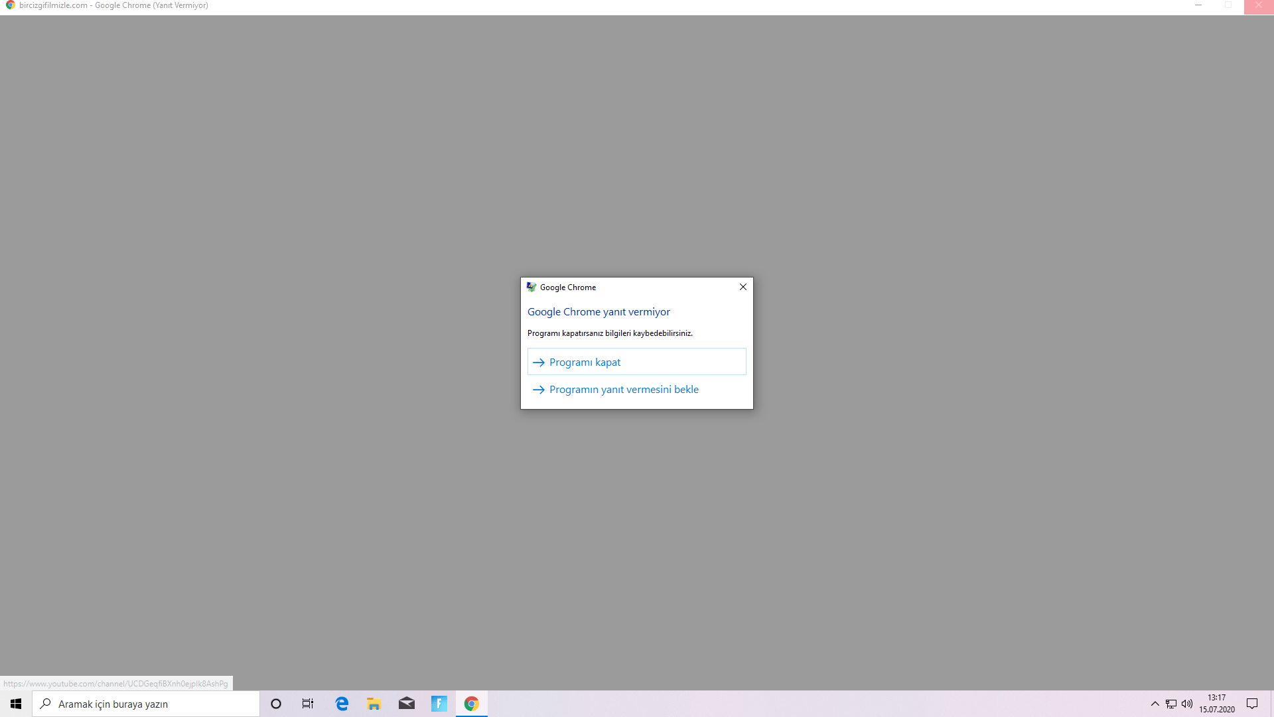Open File Explorer from the taskbar
Image resolution: width=1274 pixels, height=717 pixels.
pos(374,704)
